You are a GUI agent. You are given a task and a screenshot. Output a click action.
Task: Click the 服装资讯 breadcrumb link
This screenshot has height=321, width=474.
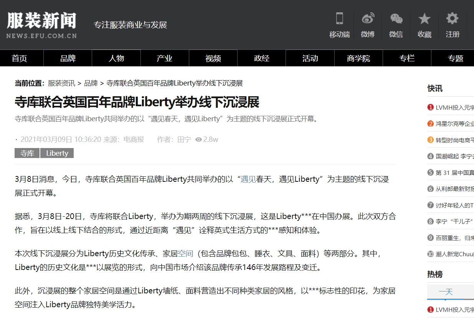[61, 83]
